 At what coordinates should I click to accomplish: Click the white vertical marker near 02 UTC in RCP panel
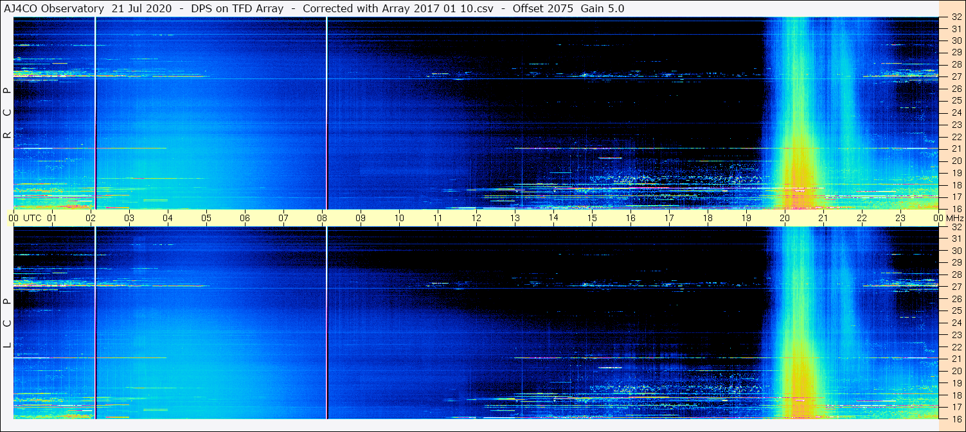pos(95,113)
